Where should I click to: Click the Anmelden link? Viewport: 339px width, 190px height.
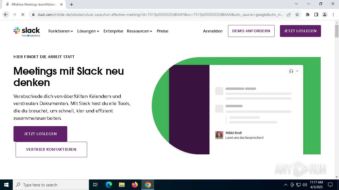(x=213, y=31)
